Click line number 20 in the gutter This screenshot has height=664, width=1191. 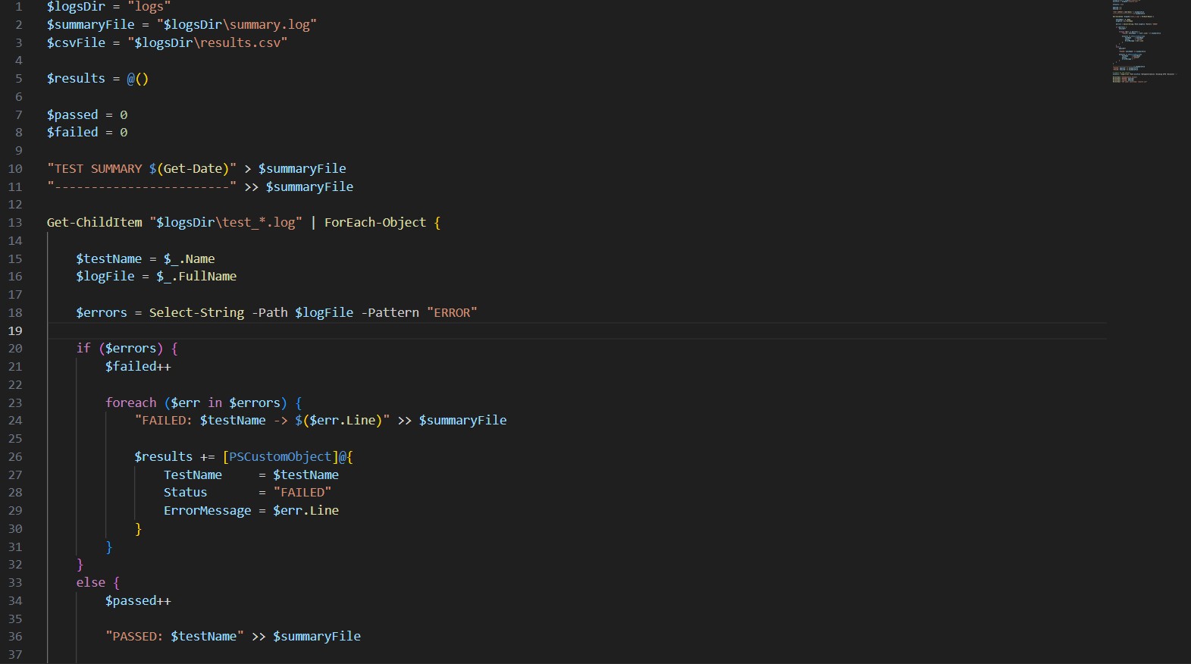[15, 349]
